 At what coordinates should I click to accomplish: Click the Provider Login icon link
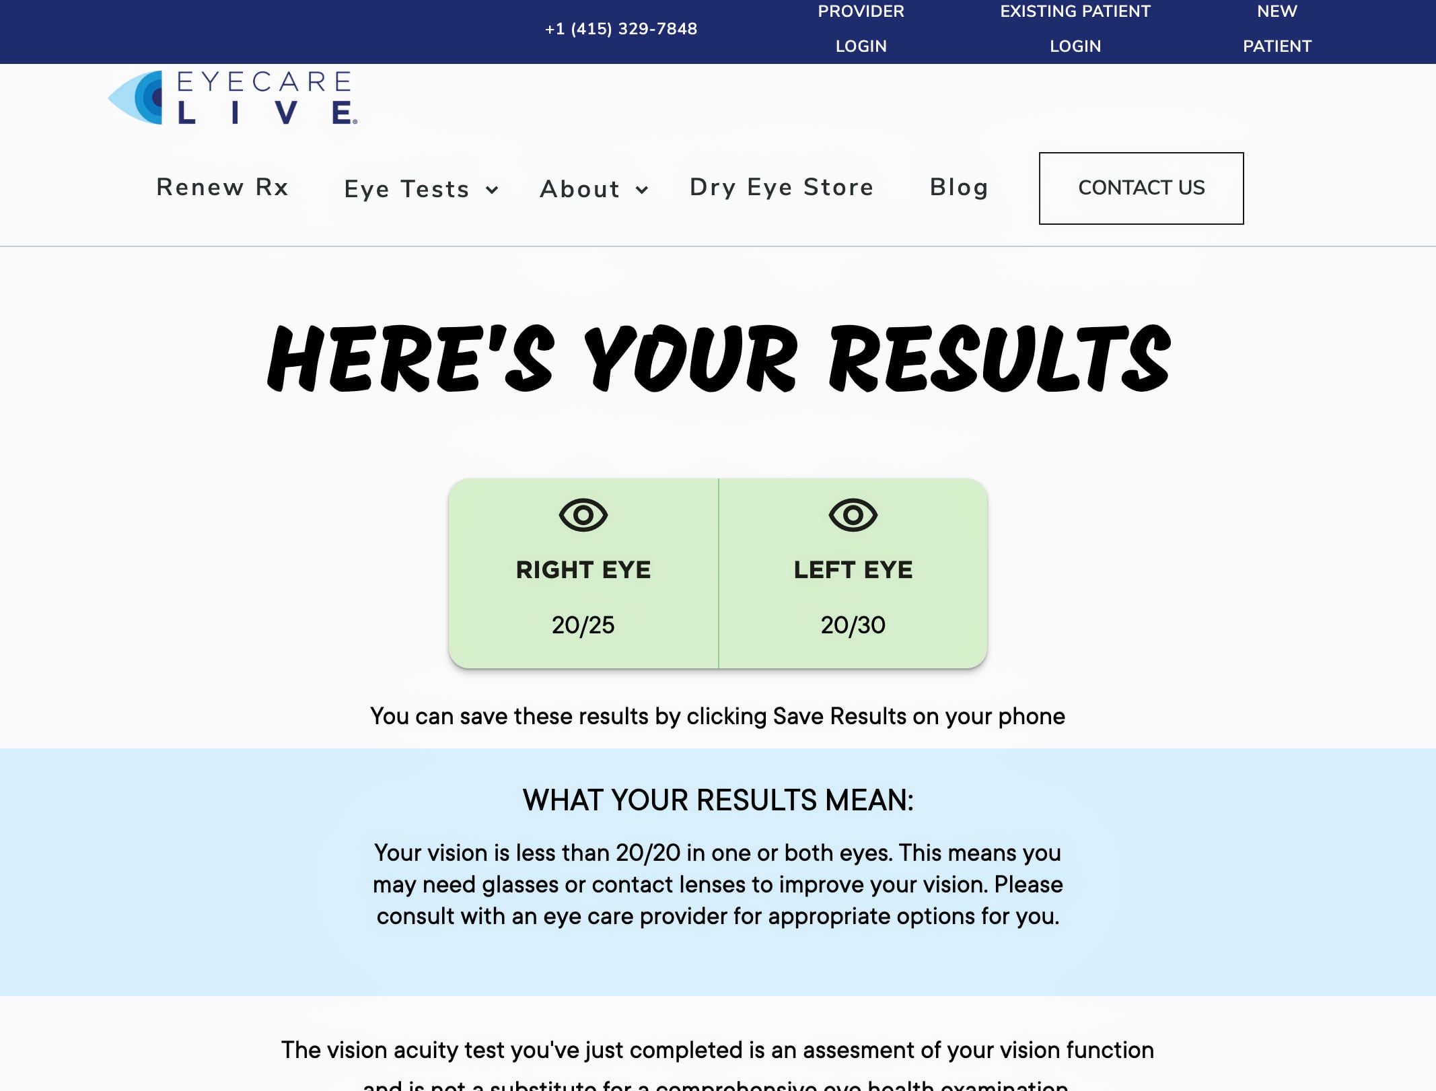[861, 29]
